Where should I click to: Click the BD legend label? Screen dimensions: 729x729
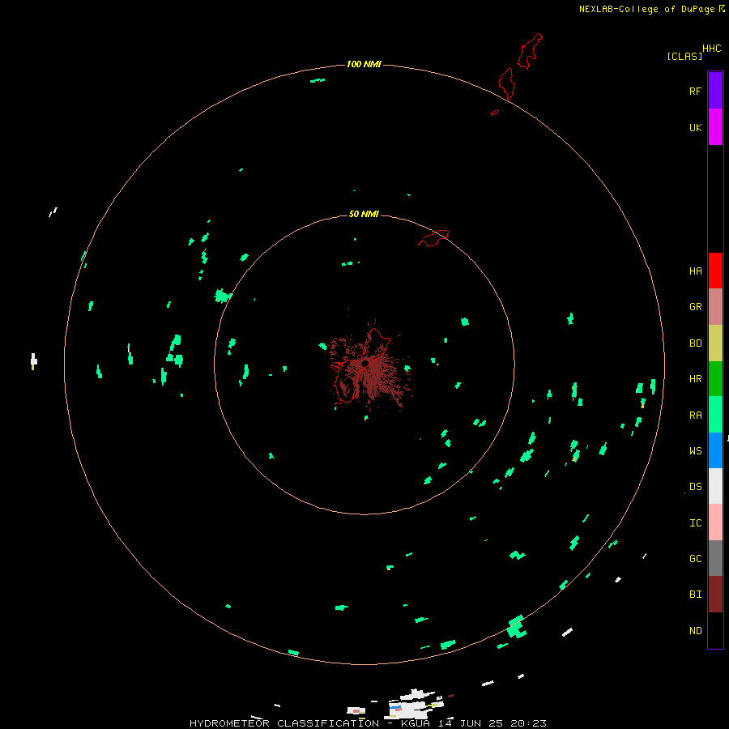click(x=695, y=343)
